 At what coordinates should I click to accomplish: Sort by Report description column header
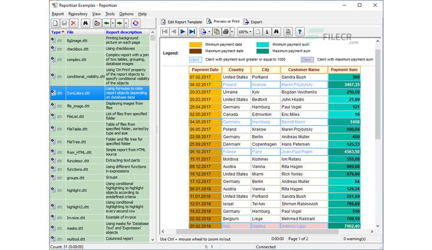click(127, 32)
